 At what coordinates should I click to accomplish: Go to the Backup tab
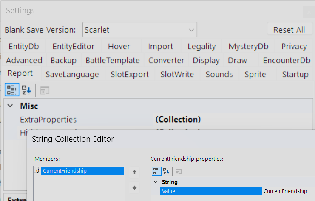coord(63,60)
